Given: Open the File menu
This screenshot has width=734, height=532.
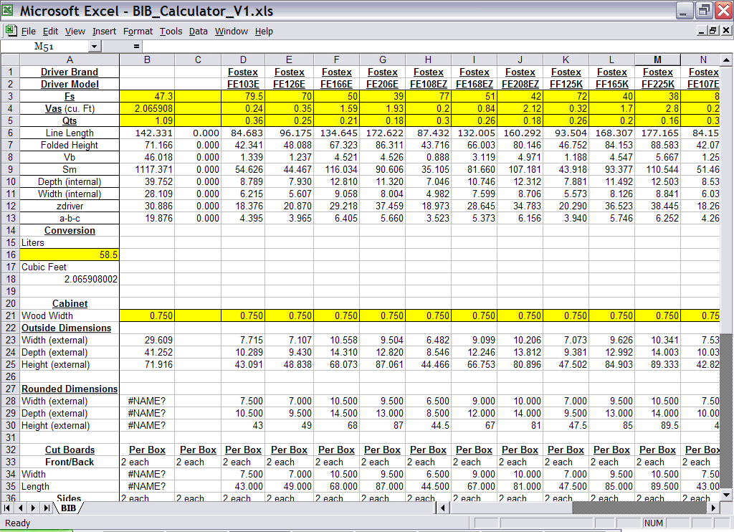Looking at the screenshot, I should [x=29, y=31].
